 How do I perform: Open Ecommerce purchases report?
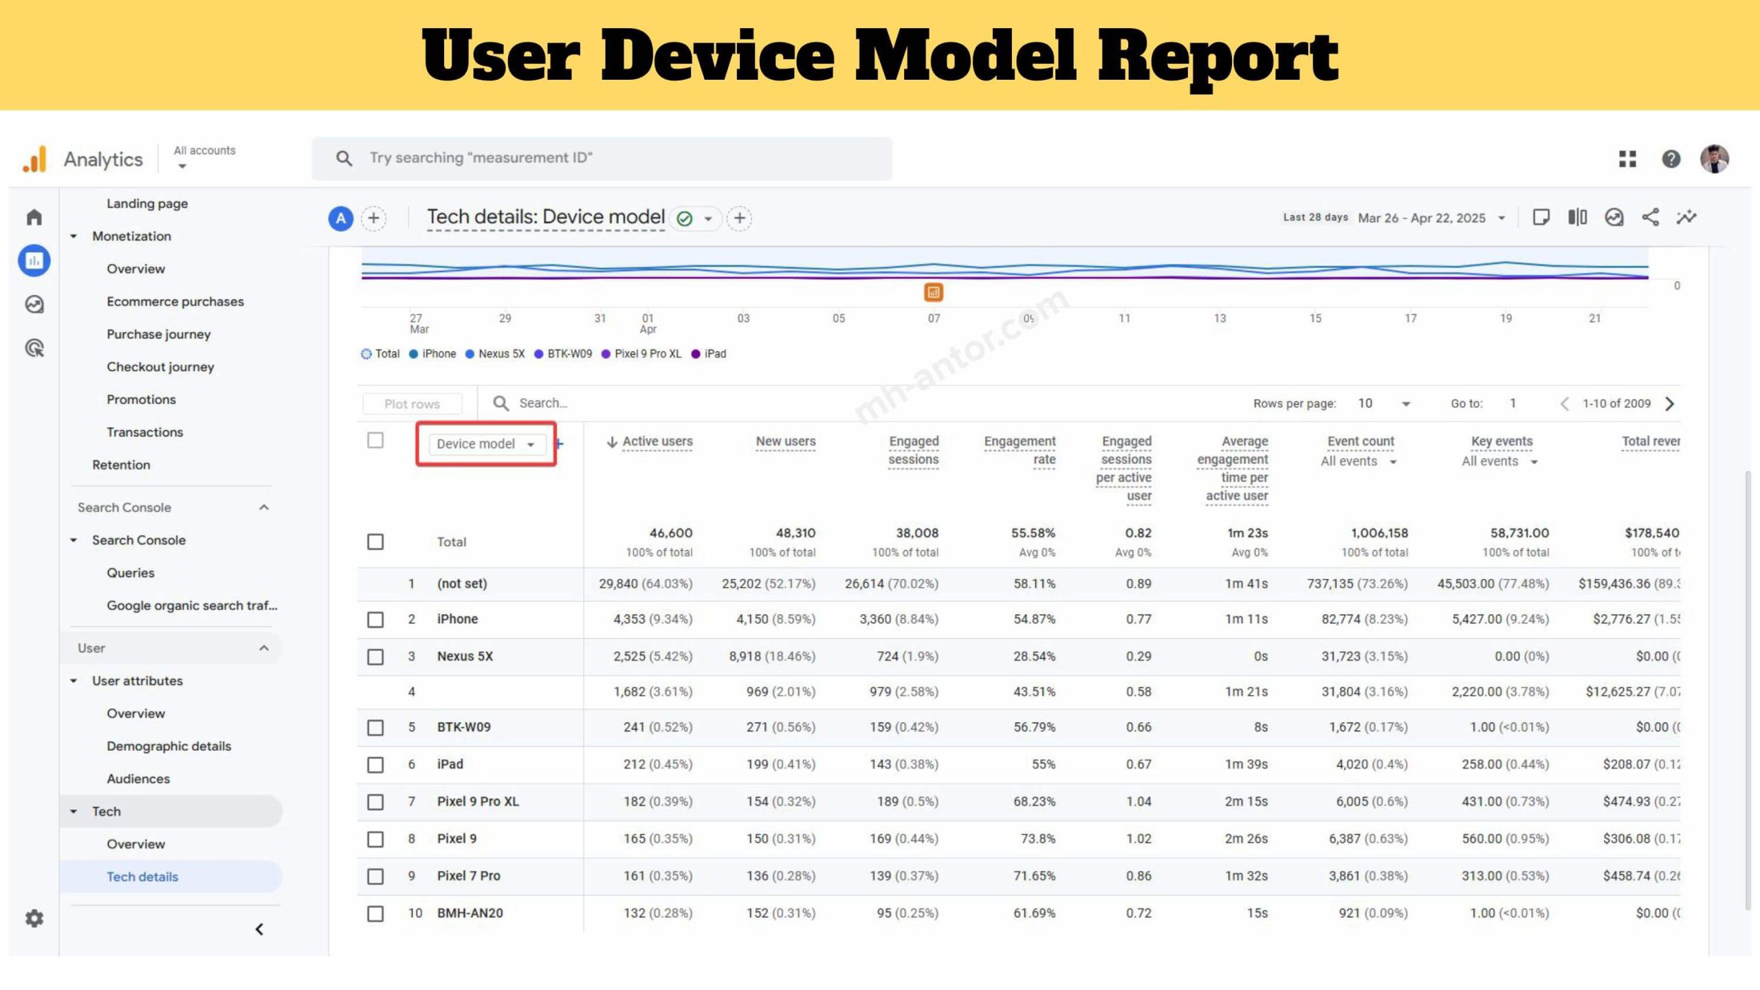[x=175, y=302]
